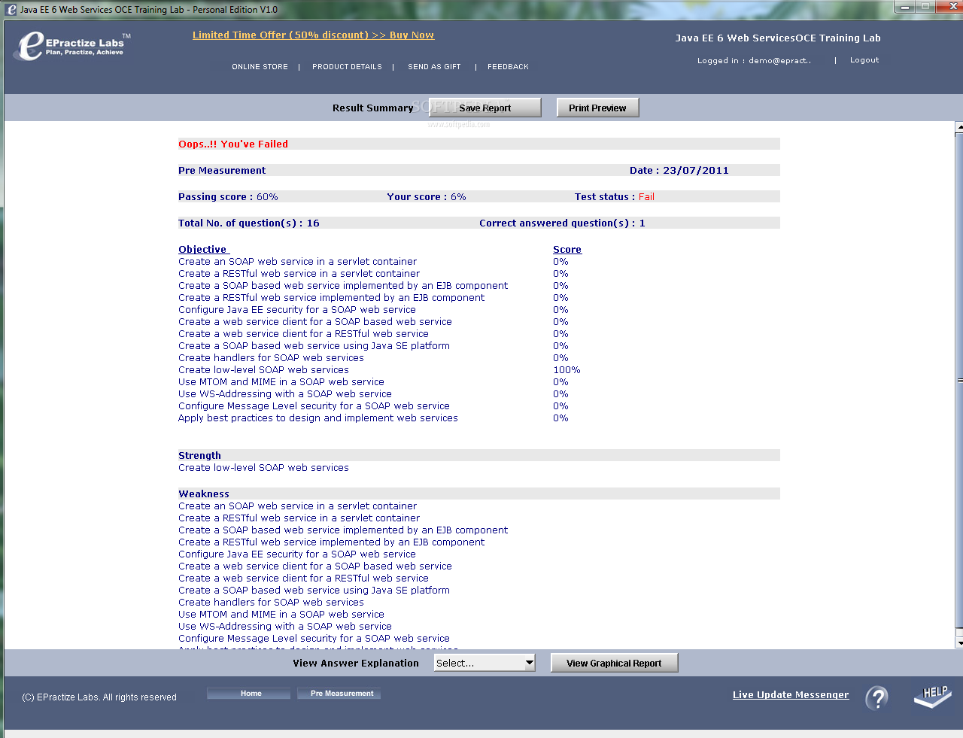Open PRODUCT DETAILS menu item
The image size is (963, 738).
click(x=347, y=67)
